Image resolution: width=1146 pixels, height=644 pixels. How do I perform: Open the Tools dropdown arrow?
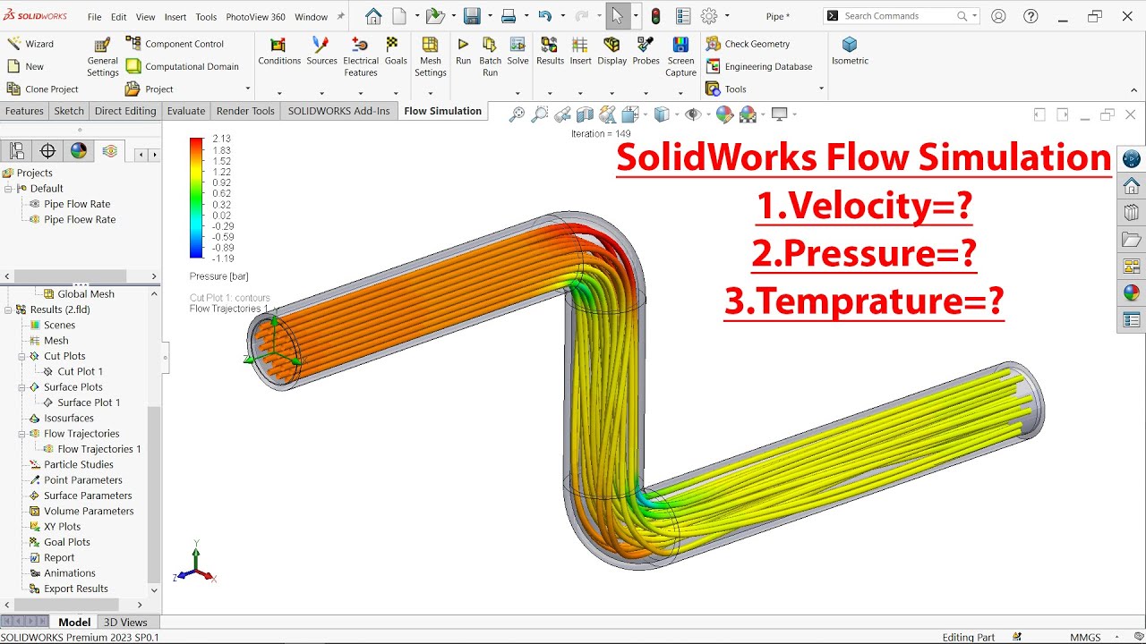pos(821,89)
